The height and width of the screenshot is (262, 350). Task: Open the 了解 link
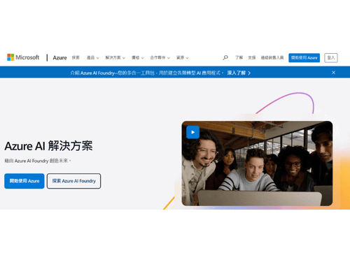(239, 57)
